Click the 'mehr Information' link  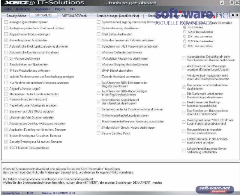(x=221, y=23)
